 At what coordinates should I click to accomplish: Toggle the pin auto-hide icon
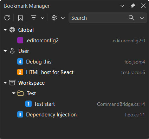click(x=133, y=6)
